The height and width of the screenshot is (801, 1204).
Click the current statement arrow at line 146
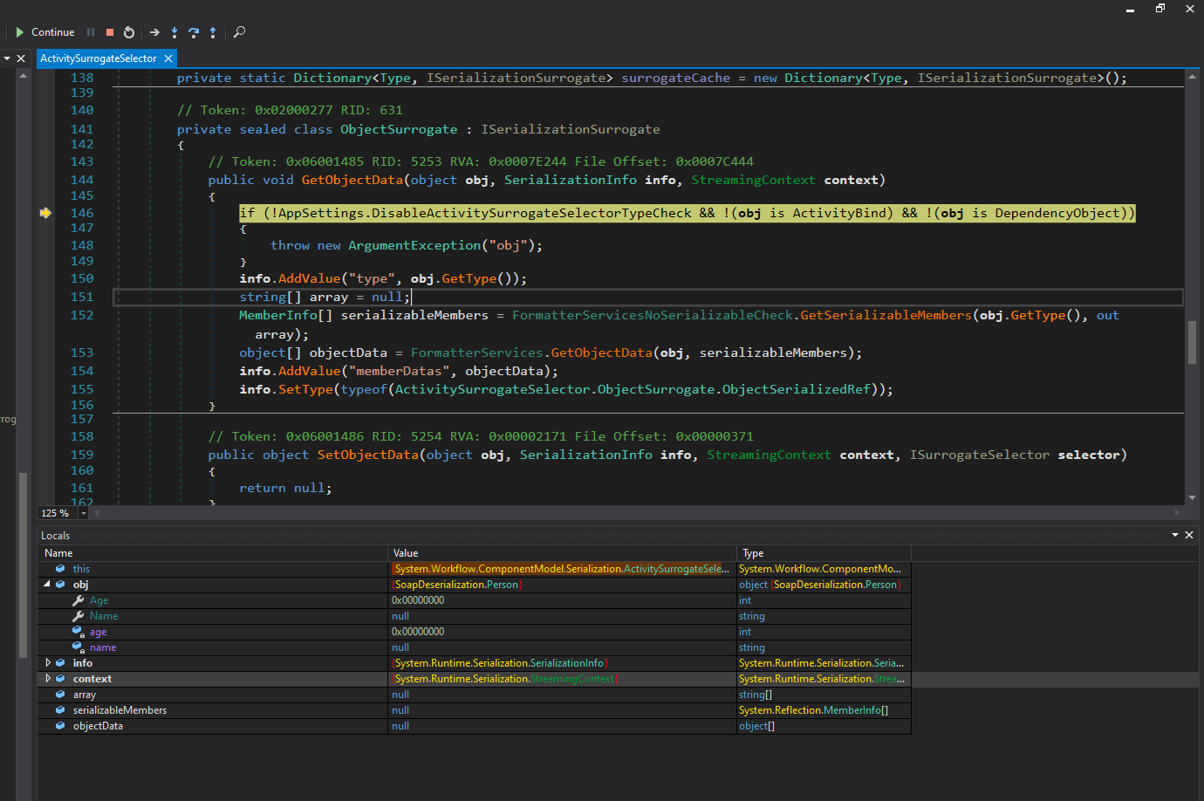pos(45,213)
